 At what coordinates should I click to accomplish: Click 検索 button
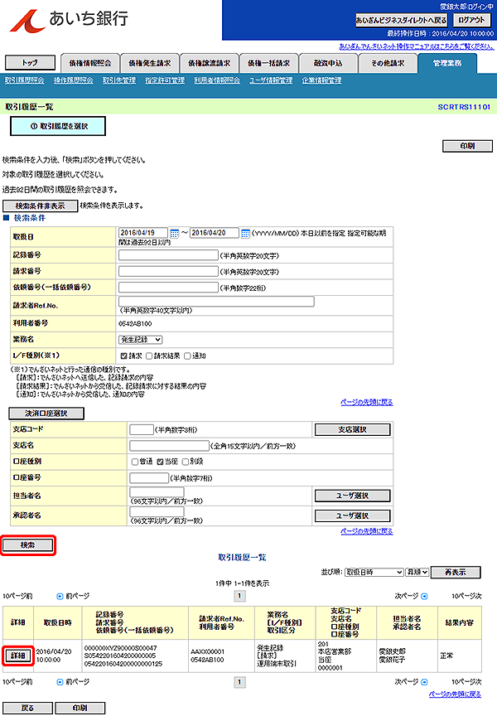point(27,545)
